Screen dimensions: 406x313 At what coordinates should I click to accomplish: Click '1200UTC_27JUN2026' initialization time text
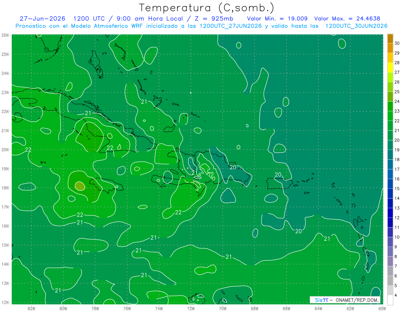230,26
